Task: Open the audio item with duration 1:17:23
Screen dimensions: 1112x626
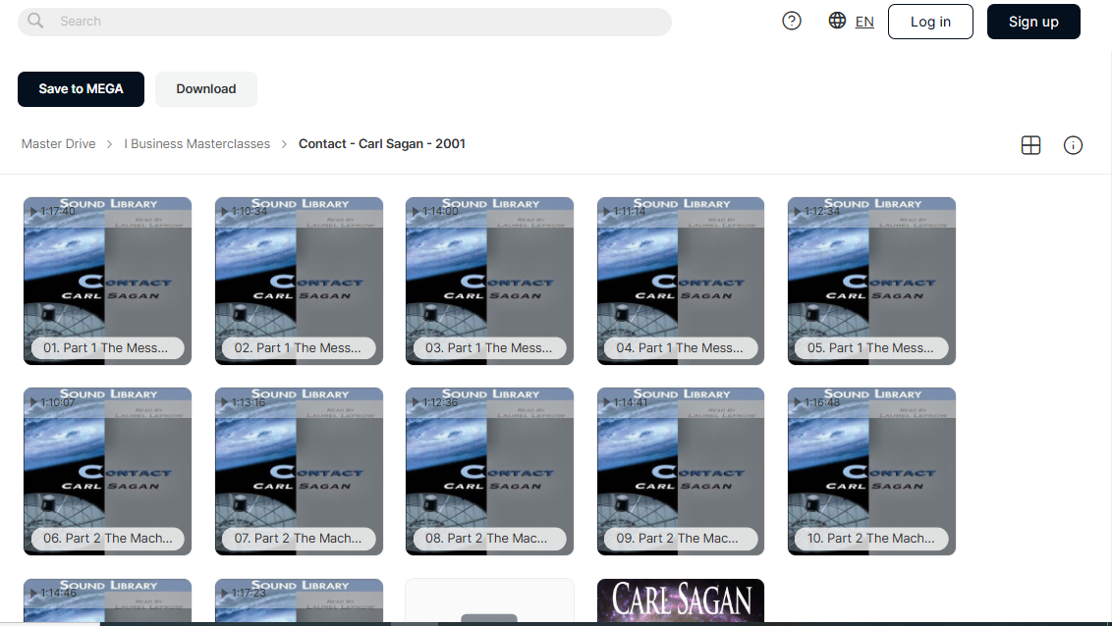Action: pos(299,600)
